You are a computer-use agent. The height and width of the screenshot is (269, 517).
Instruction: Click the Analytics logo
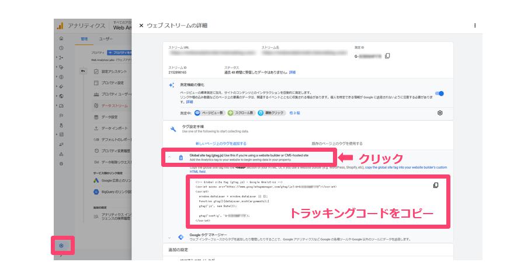tap(60, 26)
